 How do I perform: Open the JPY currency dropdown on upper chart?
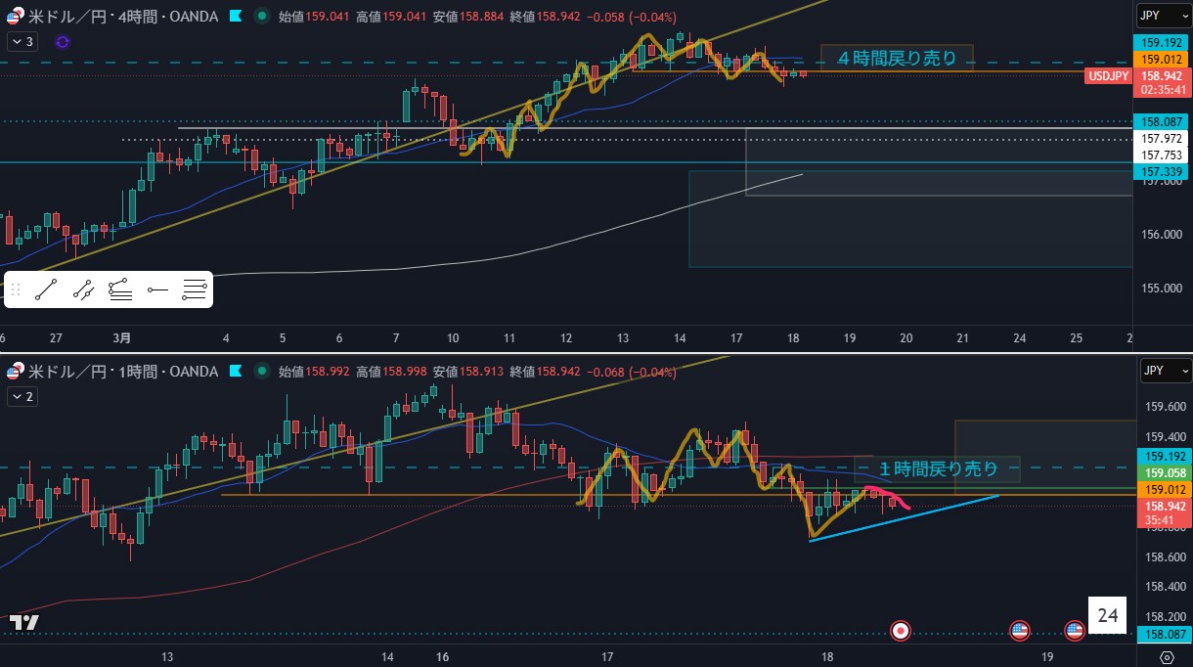coord(1165,15)
